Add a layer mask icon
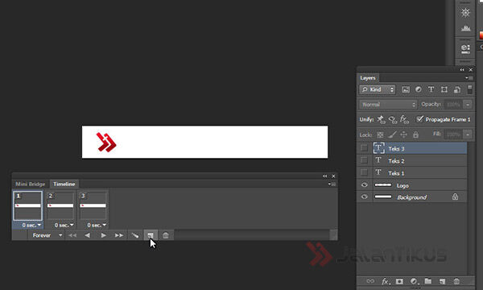This screenshot has height=290, width=483. point(399,281)
